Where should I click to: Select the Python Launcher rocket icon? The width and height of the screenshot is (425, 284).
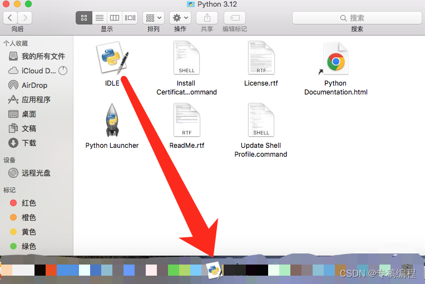pyautogui.click(x=112, y=119)
